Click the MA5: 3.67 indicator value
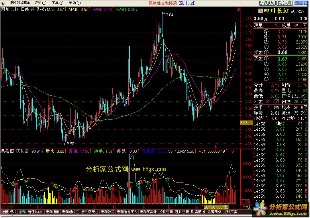This screenshot has height=218, width=310. (57, 9)
